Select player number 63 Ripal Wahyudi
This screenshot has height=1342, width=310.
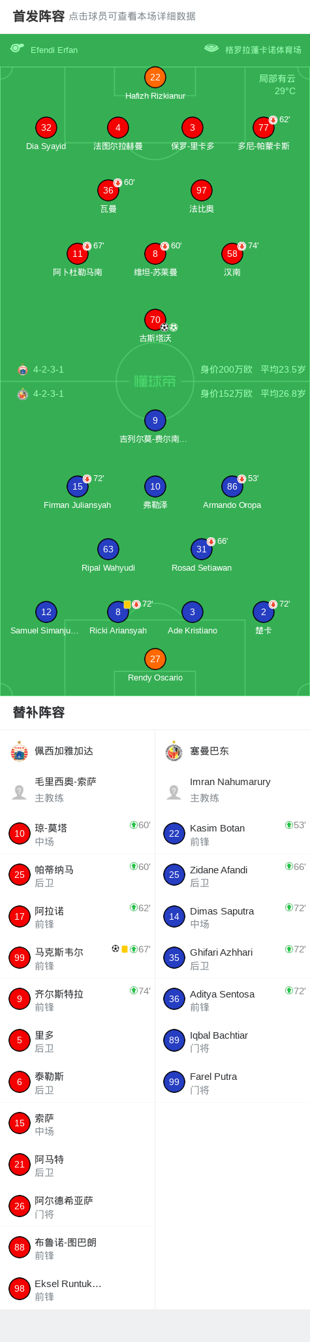point(108,549)
